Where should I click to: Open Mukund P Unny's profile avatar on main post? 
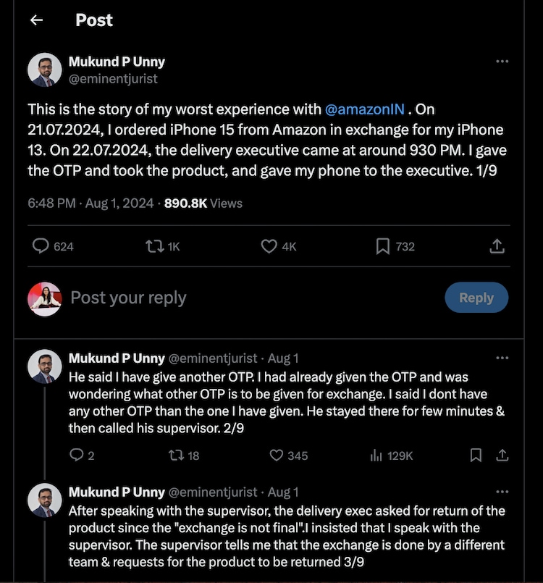tap(45, 70)
